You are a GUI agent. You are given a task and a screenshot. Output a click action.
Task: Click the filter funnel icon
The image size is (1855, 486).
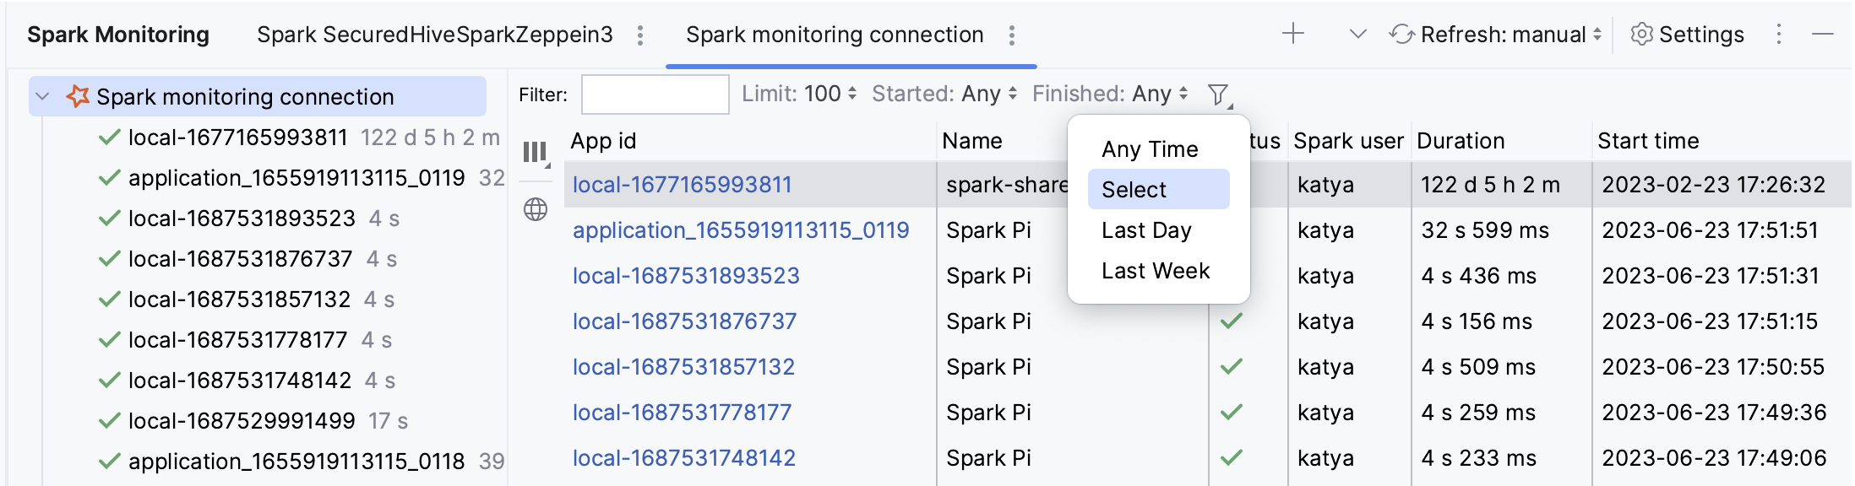[1218, 94]
